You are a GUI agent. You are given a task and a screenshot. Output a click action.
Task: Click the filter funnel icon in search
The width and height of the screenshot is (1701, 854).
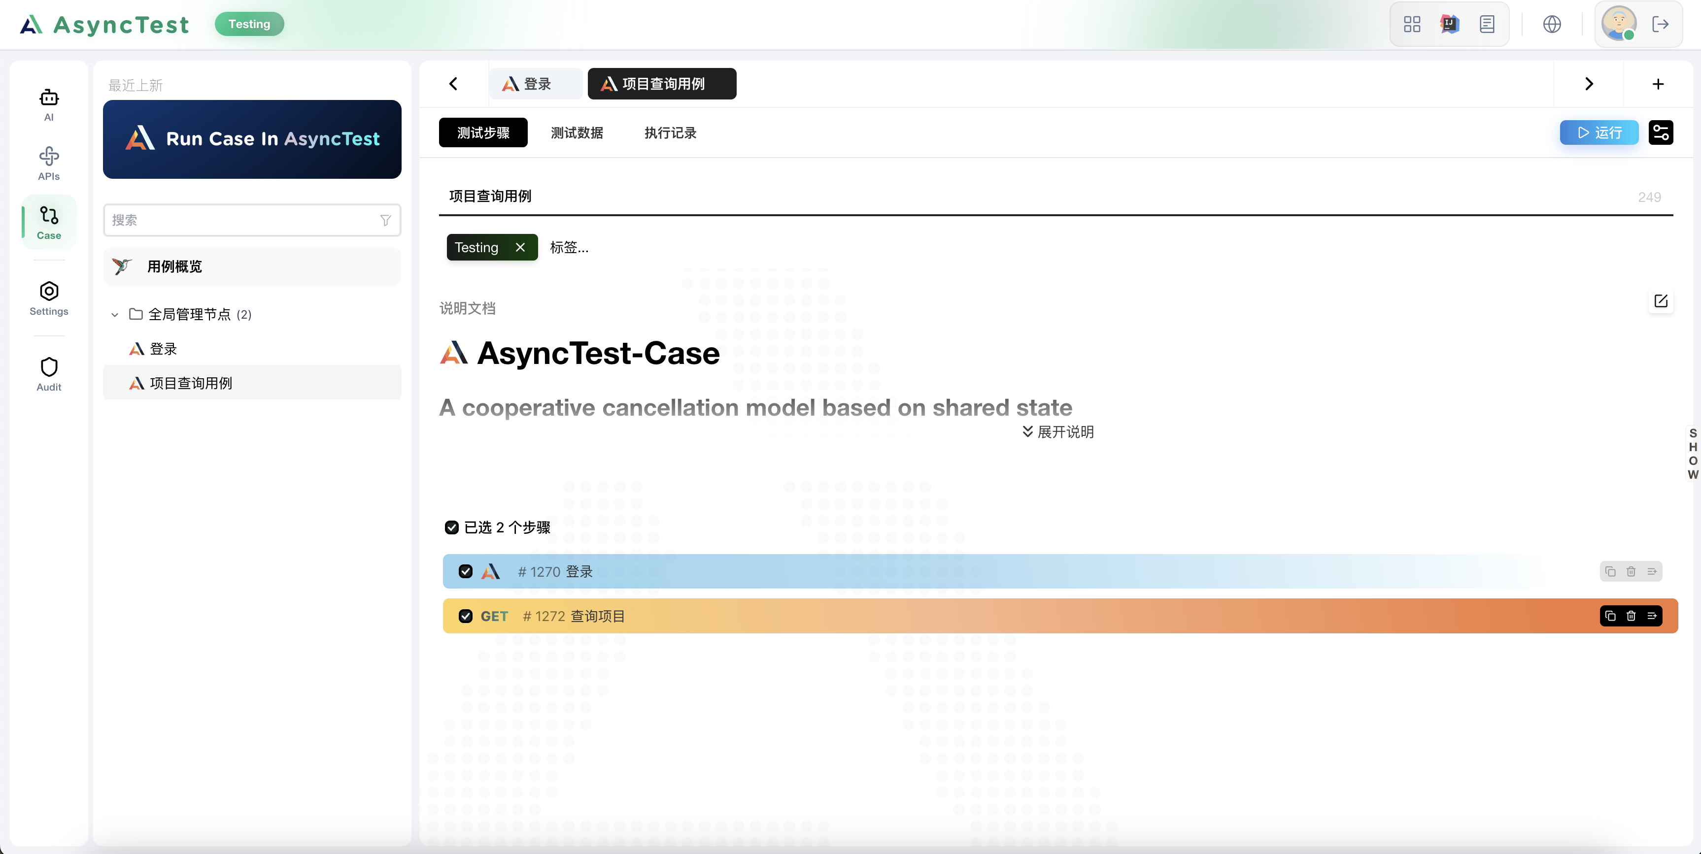(386, 221)
